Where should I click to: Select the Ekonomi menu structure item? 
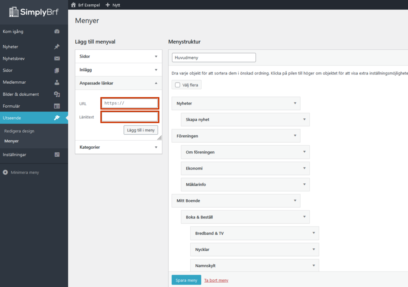(245, 168)
